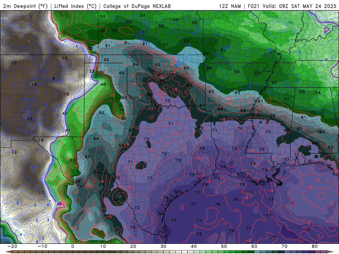Click 'F021 Valid: 09Z SAT MAY 24 2025'
Viewport: 339px width, 254px height.
pyautogui.click(x=292, y=6)
